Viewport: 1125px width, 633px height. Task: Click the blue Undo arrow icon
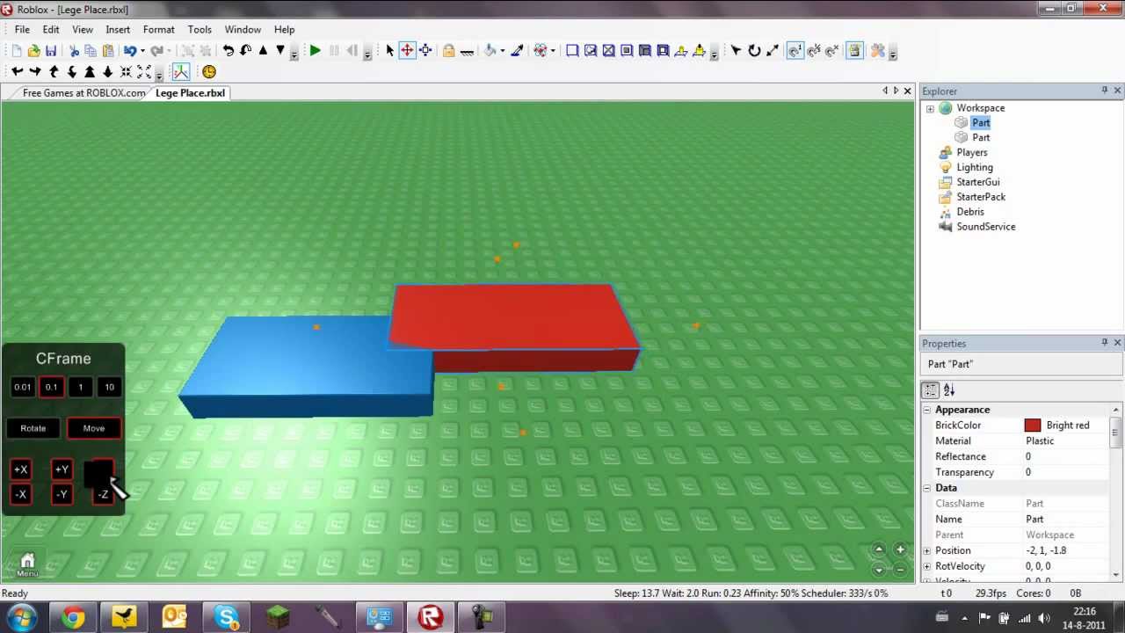pos(130,51)
